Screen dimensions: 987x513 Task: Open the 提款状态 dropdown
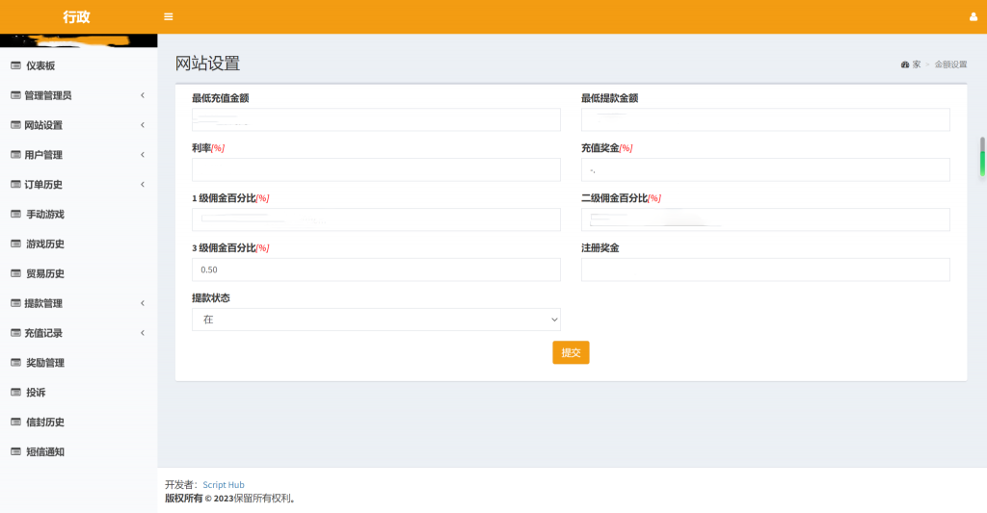pyautogui.click(x=376, y=320)
